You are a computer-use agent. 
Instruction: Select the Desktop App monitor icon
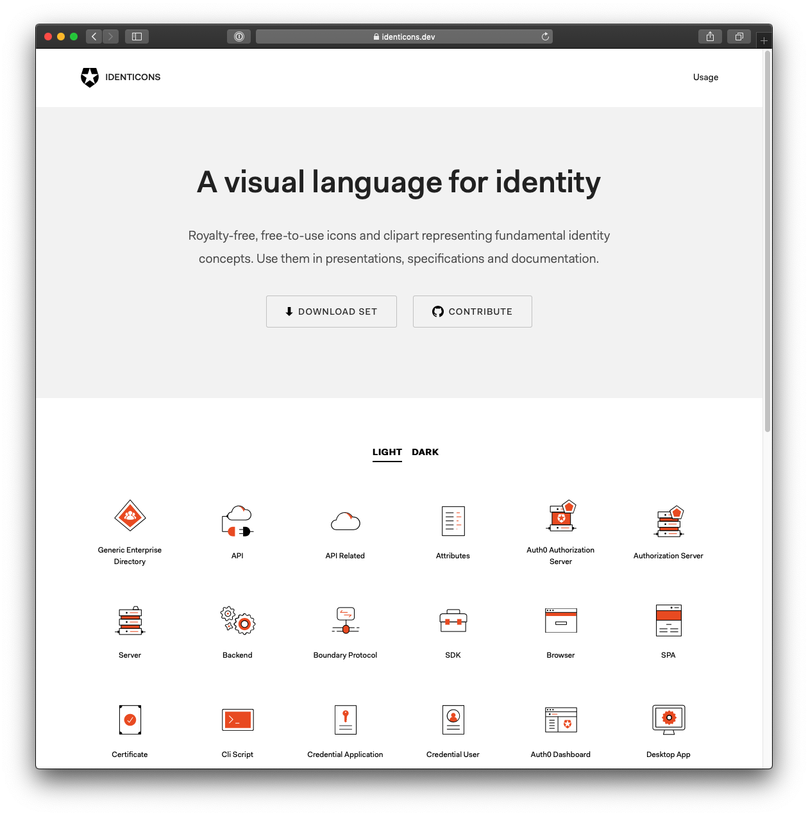click(x=669, y=720)
